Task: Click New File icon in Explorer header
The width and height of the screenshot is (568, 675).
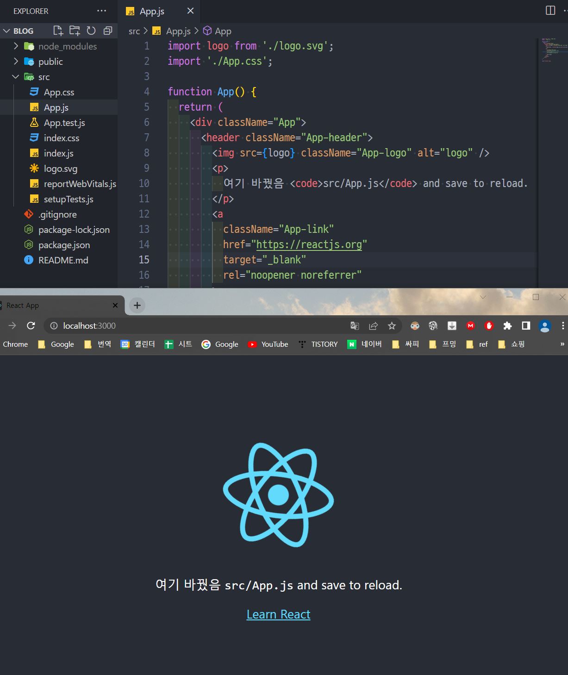Action: pyautogui.click(x=58, y=31)
